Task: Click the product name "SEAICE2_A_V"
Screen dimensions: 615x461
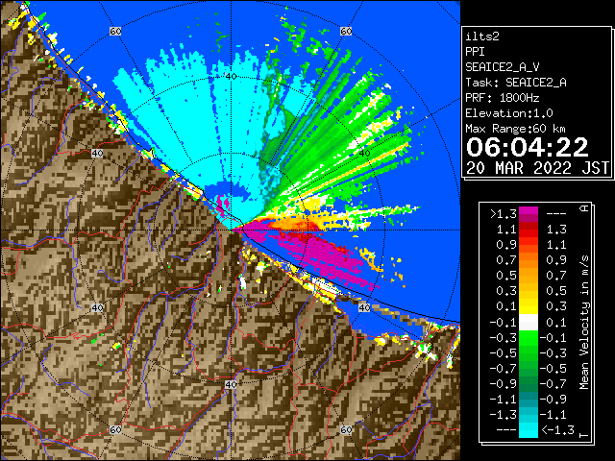Action: (503, 67)
